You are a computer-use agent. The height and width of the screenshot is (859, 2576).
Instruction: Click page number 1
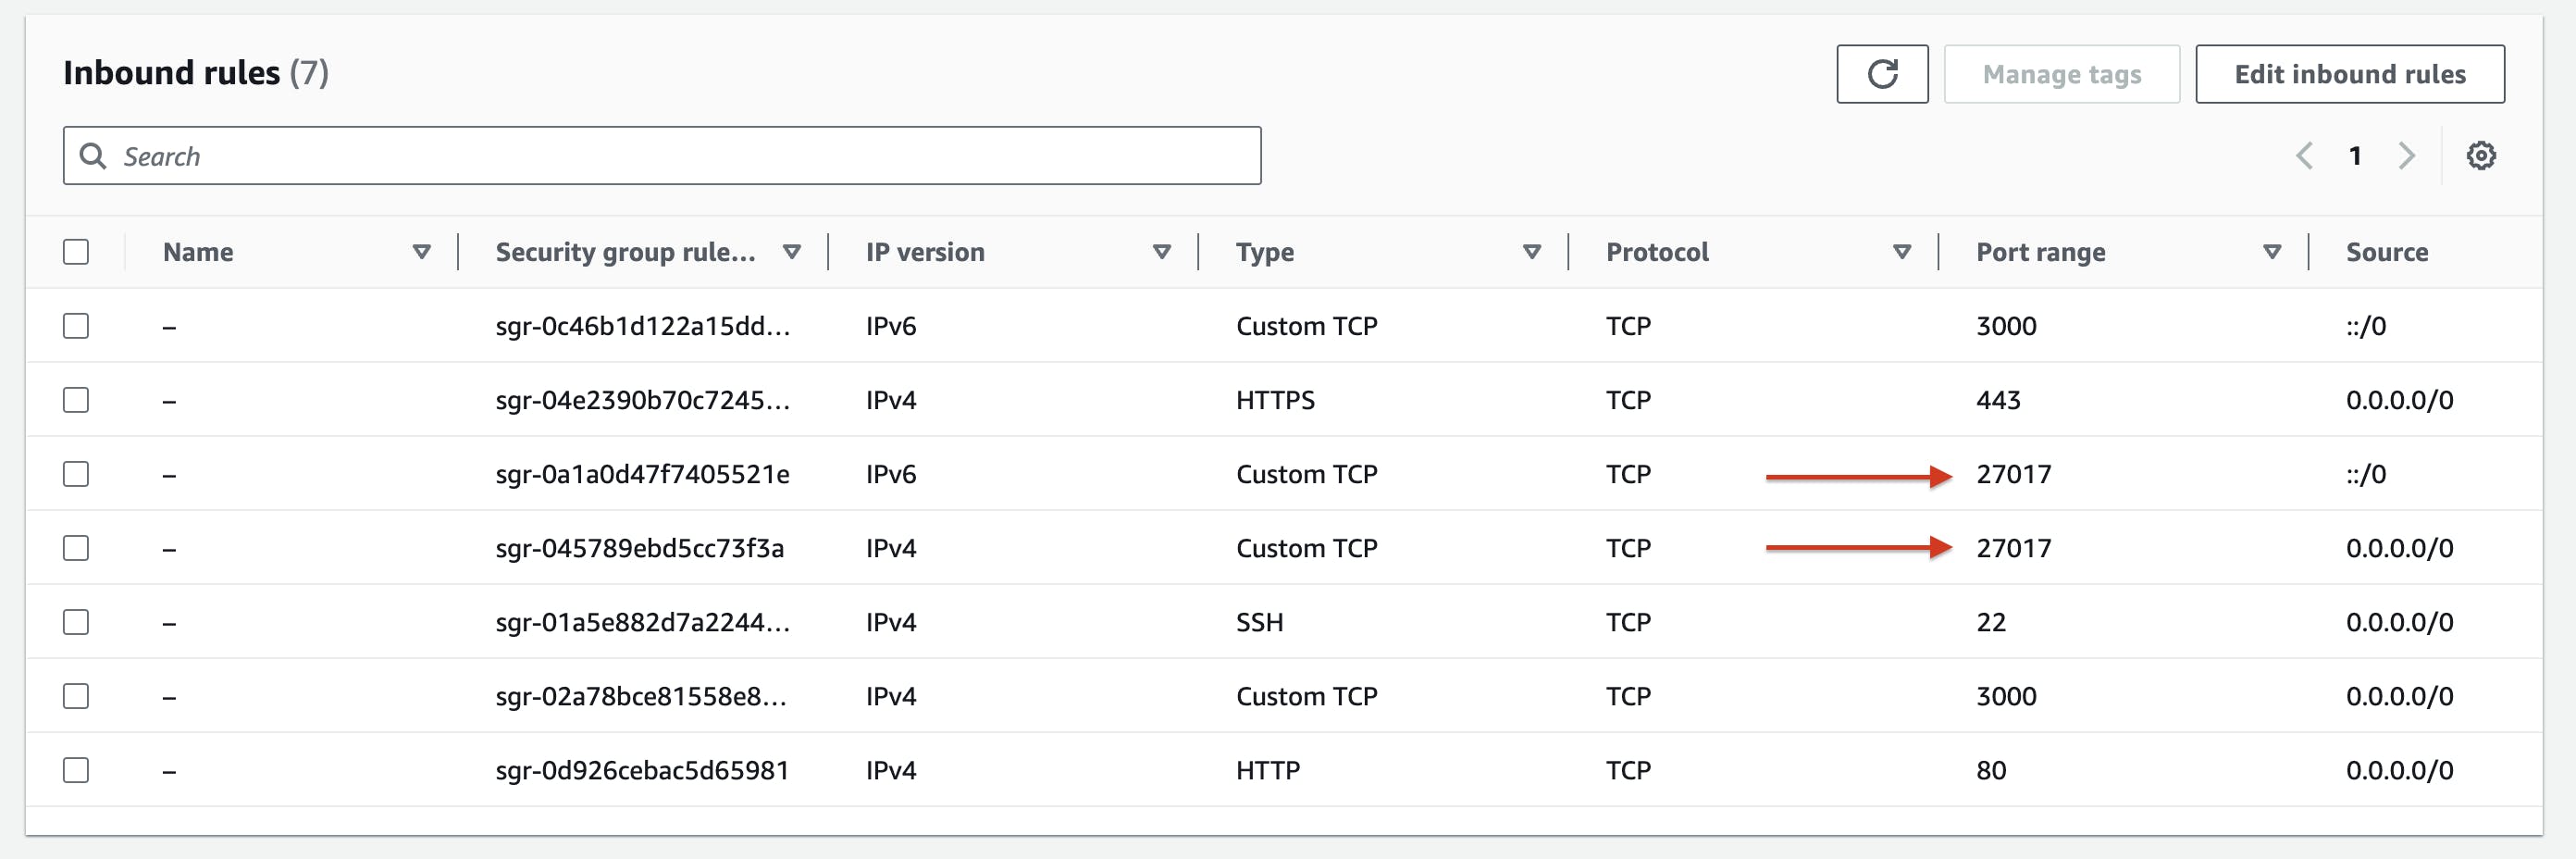(x=2355, y=156)
